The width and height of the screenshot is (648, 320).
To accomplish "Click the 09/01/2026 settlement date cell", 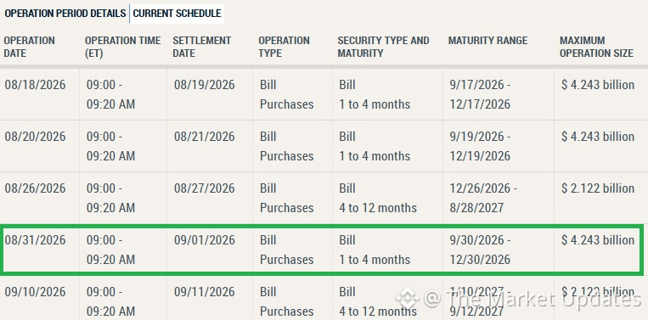I will coord(204,240).
